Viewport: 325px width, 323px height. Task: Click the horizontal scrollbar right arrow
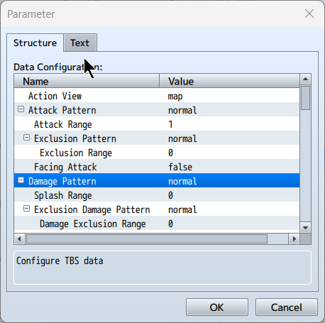[x=294, y=239]
